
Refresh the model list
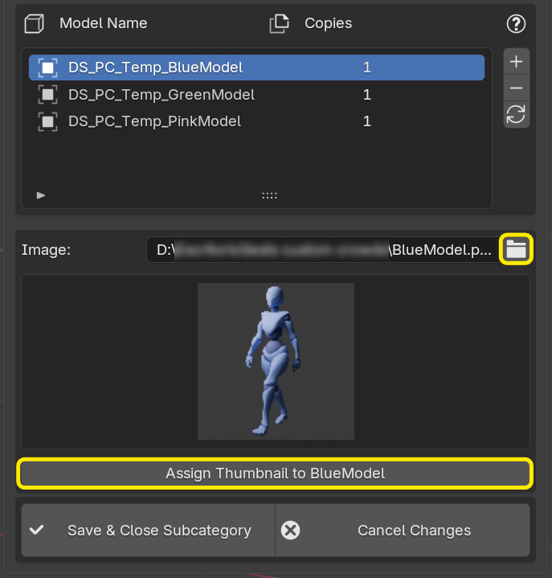[x=516, y=115]
